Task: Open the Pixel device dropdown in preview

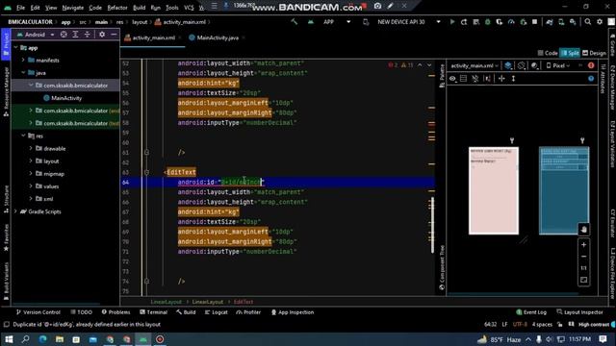Action: [x=558, y=65]
